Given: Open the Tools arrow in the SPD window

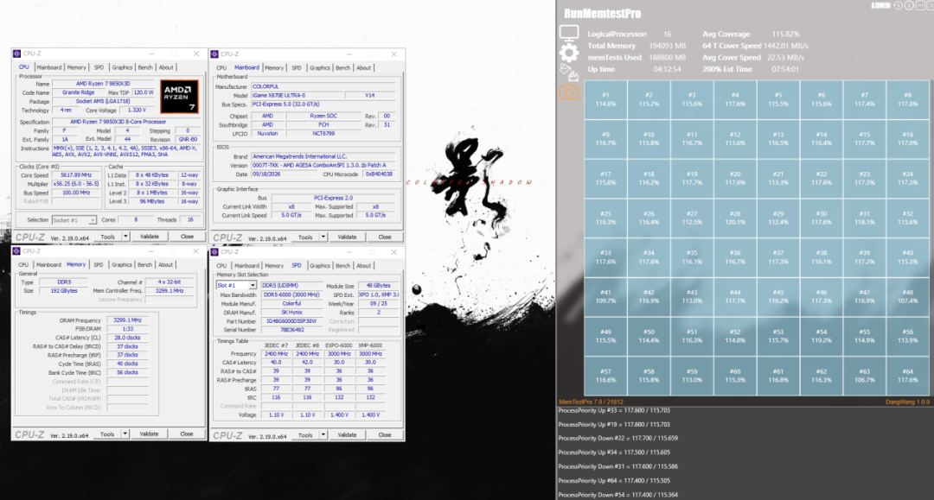Looking at the screenshot, I should (323, 434).
